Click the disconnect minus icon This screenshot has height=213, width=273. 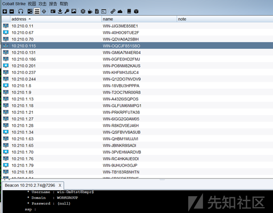click(12, 11)
